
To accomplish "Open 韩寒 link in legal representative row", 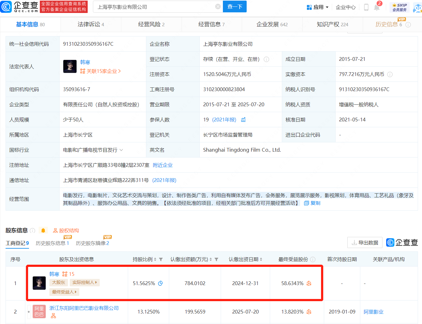I will (85, 62).
